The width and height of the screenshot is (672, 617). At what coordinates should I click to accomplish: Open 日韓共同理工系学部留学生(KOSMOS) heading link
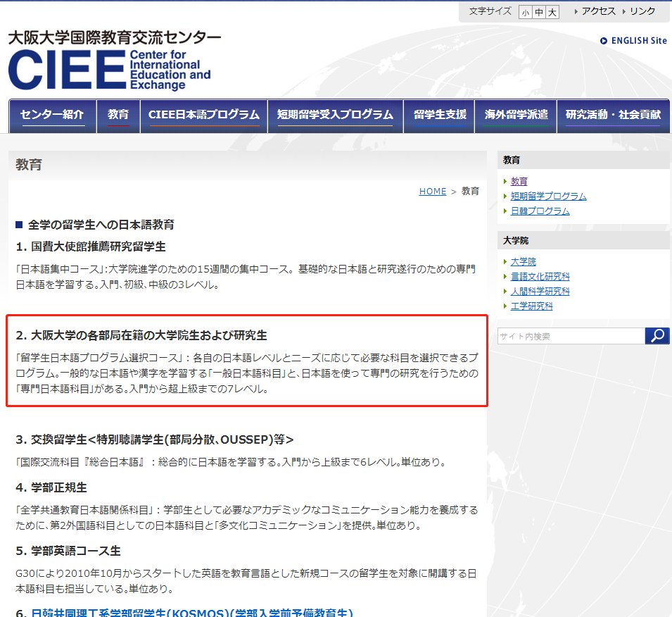pyautogui.click(x=192, y=612)
